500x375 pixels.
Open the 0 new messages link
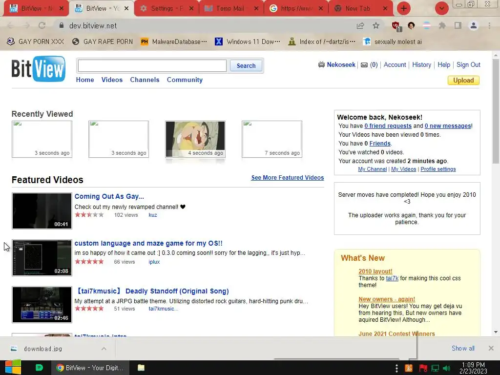(448, 126)
